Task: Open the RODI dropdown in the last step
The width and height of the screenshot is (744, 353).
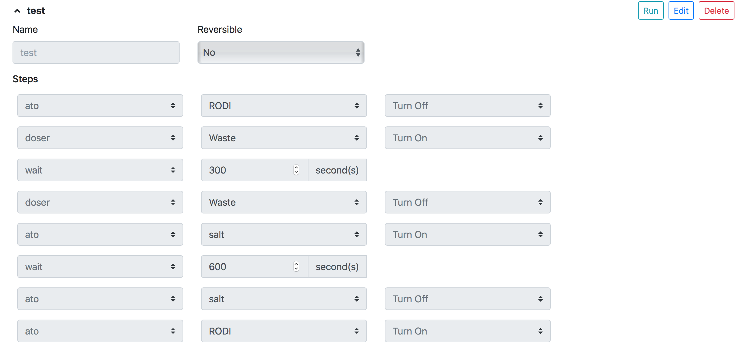Action: coord(283,331)
